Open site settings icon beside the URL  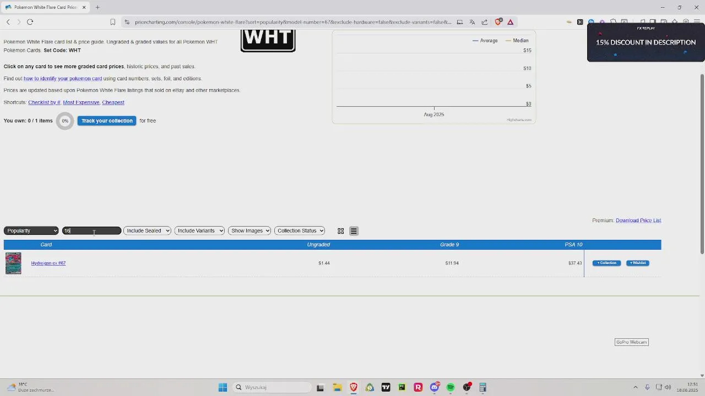click(127, 22)
